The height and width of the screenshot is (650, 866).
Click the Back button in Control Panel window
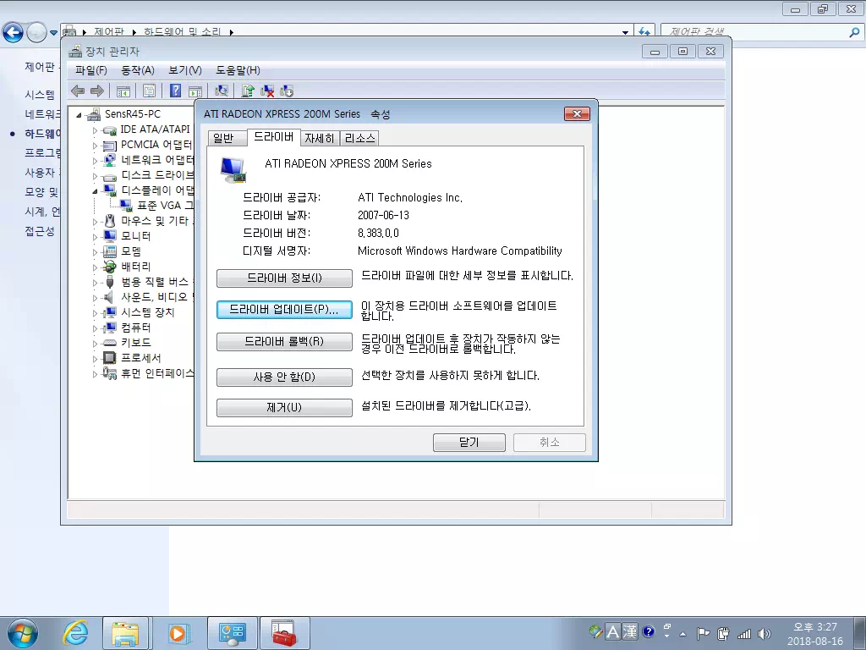tap(13, 33)
